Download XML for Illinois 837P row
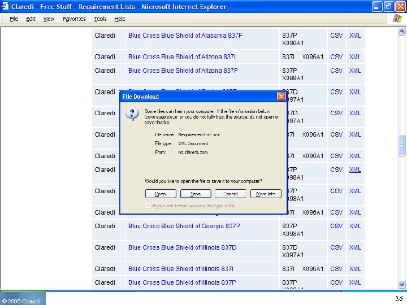The image size is (407, 305). tap(355, 282)
